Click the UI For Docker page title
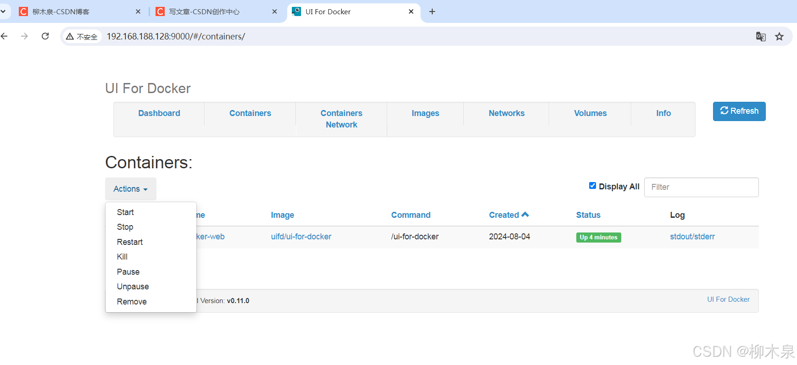797x365 pixels. [148, 88]
